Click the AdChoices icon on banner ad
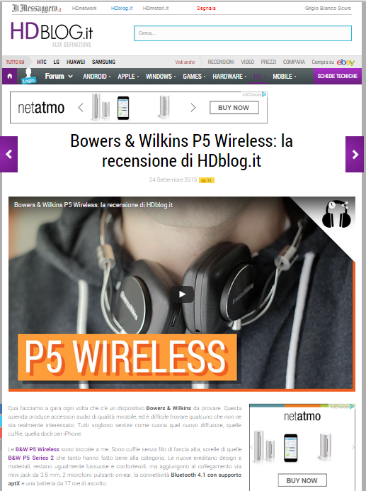This screenshot has width=366, height=491. (264, 94)
